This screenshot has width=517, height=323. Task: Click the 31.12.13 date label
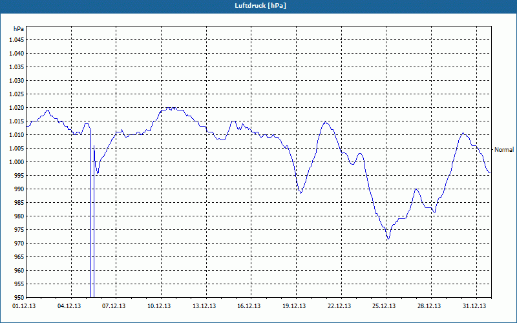click(x=474, y=306)
